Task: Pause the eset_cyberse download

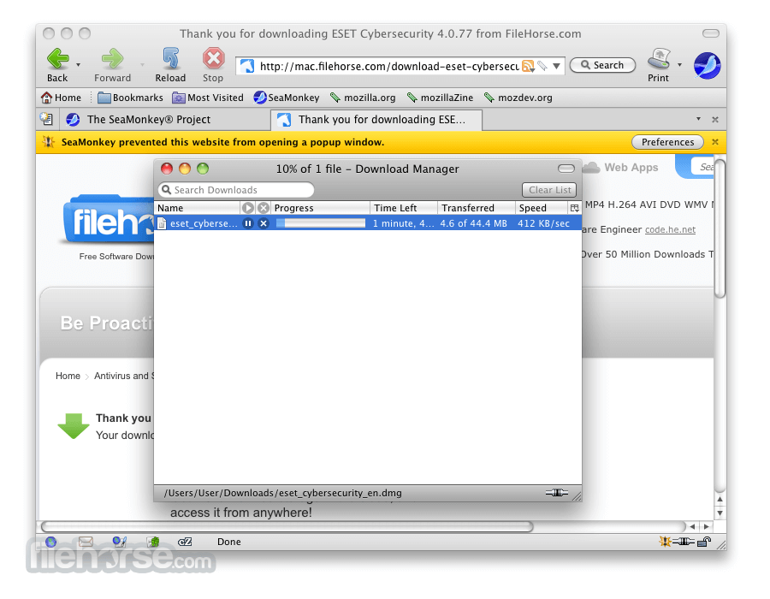Action: click(248, 223)
